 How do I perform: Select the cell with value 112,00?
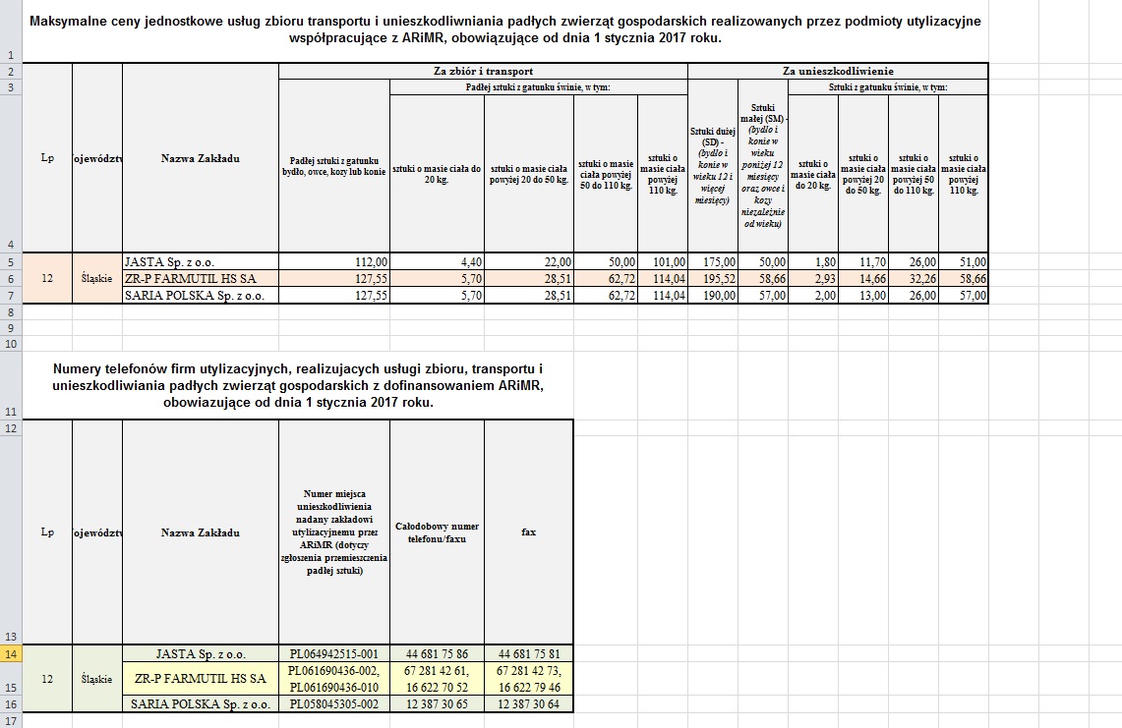[x=334, y=261]
